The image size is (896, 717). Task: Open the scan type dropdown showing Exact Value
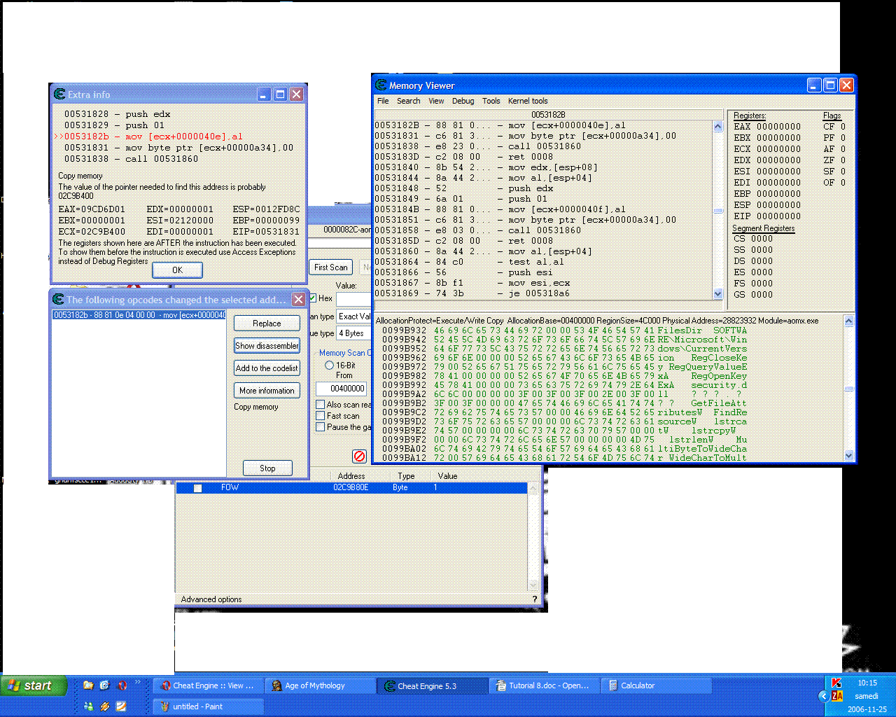click(353, 316)
